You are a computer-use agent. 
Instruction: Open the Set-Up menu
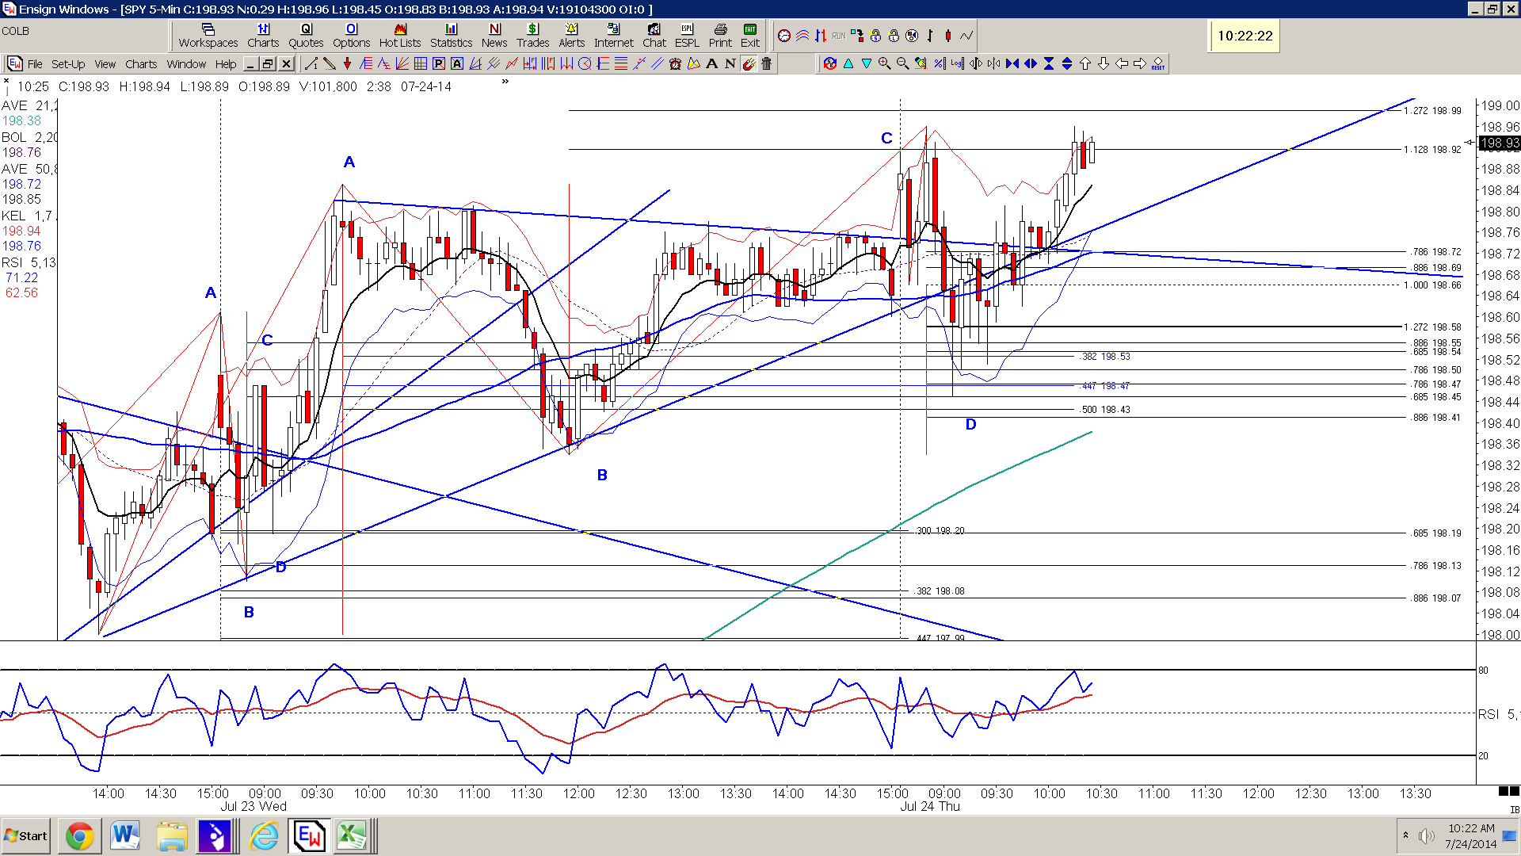point(68,64)
